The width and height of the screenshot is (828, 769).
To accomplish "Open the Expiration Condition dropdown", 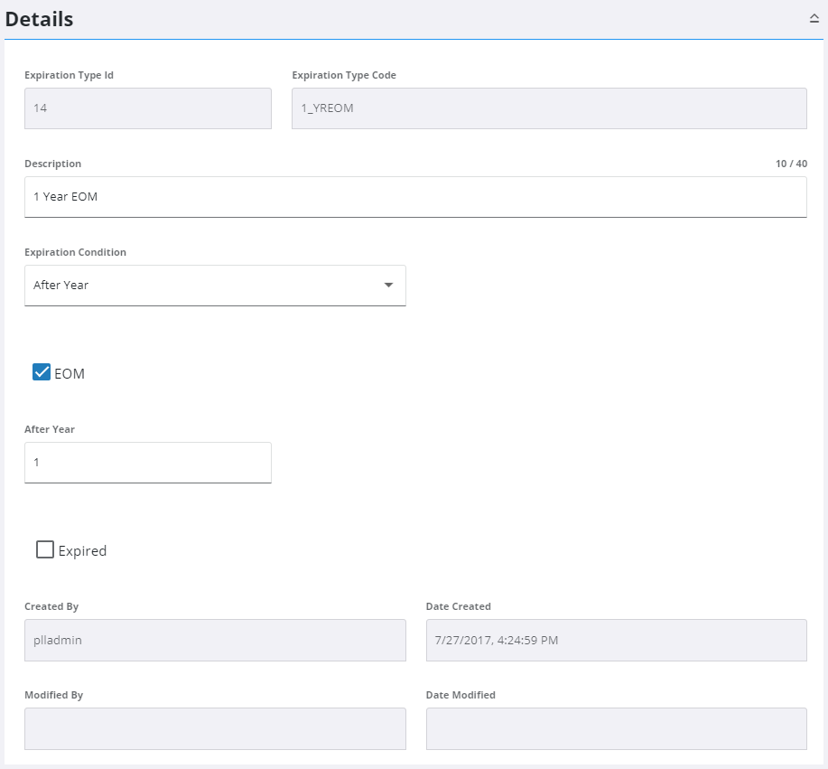I will pyautogui.click(x=215, y=286).
